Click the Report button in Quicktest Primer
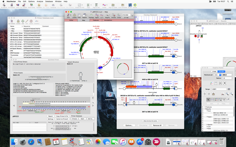 pyautogui.click(x=50, y=116)
